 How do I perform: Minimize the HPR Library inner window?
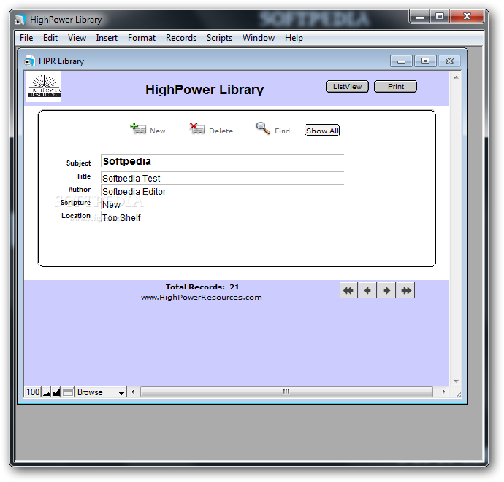[x=401, y=61]
